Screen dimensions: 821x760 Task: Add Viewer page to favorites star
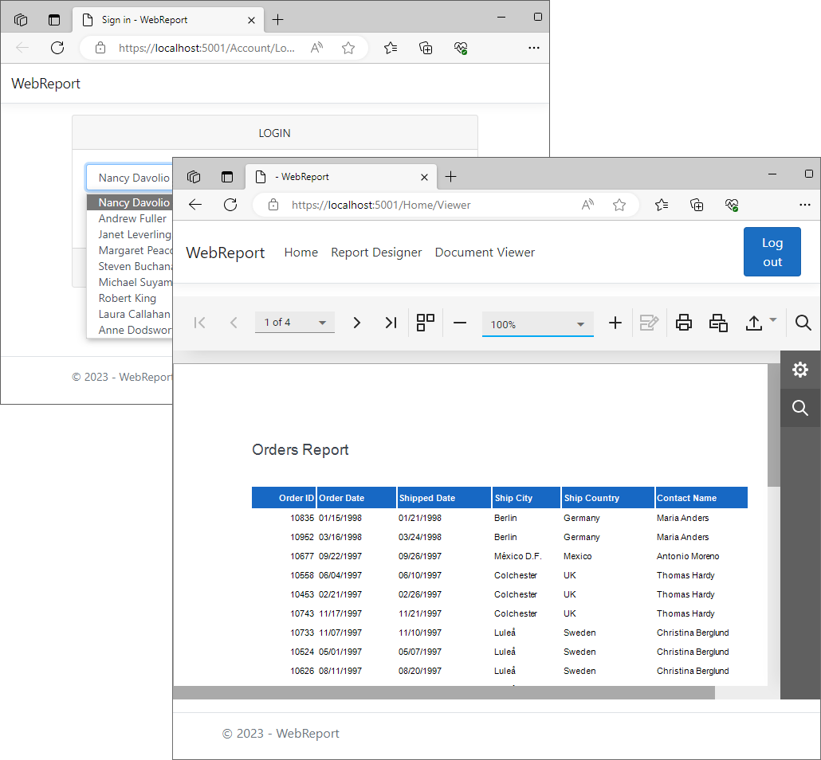tap(619, 205)
